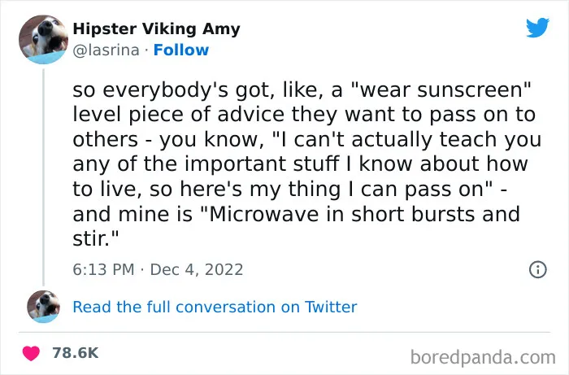Image resolution: width=569 pixels, height=375 pixels.
Task: View the 78.6K like count
Action: click(76, 353)
